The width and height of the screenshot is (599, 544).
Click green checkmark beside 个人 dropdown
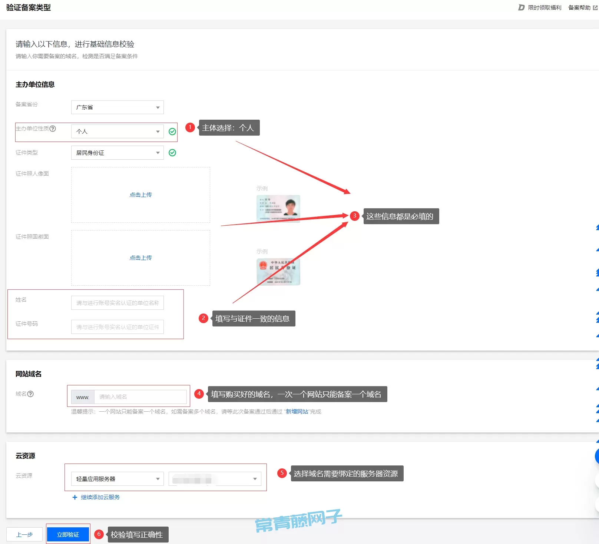click(x=172, y=132)
